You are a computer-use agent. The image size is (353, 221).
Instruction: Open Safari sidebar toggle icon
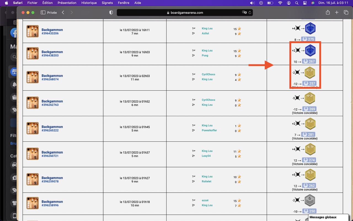(43, 12)
